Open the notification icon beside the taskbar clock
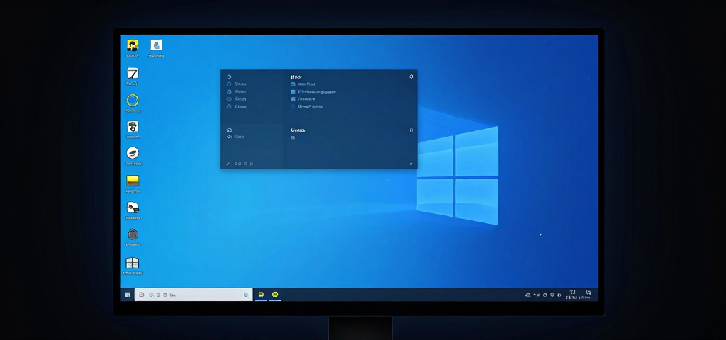 tap(588, 293)
